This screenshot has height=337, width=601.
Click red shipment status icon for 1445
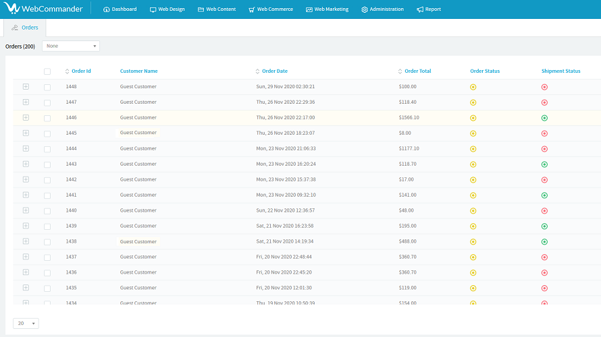pyautogui.click(x=544, y=133)
